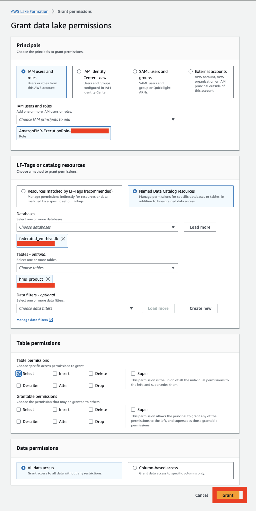Select Resources matched by LF-Tags option
Viewport: 256px width, 511px height.
23,191
